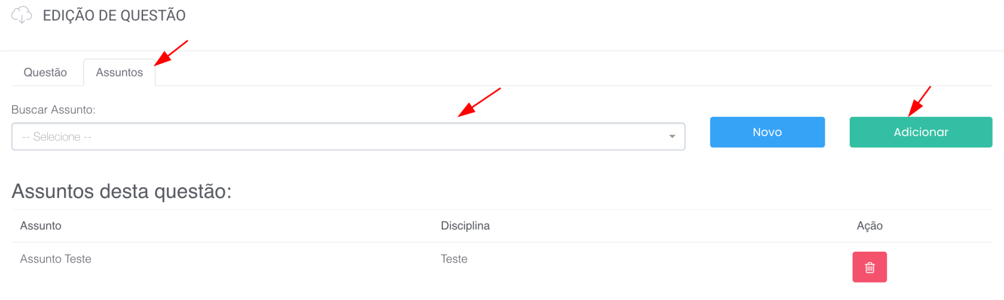
Task: Click the green Adicionar button
Action: point(920,132)
